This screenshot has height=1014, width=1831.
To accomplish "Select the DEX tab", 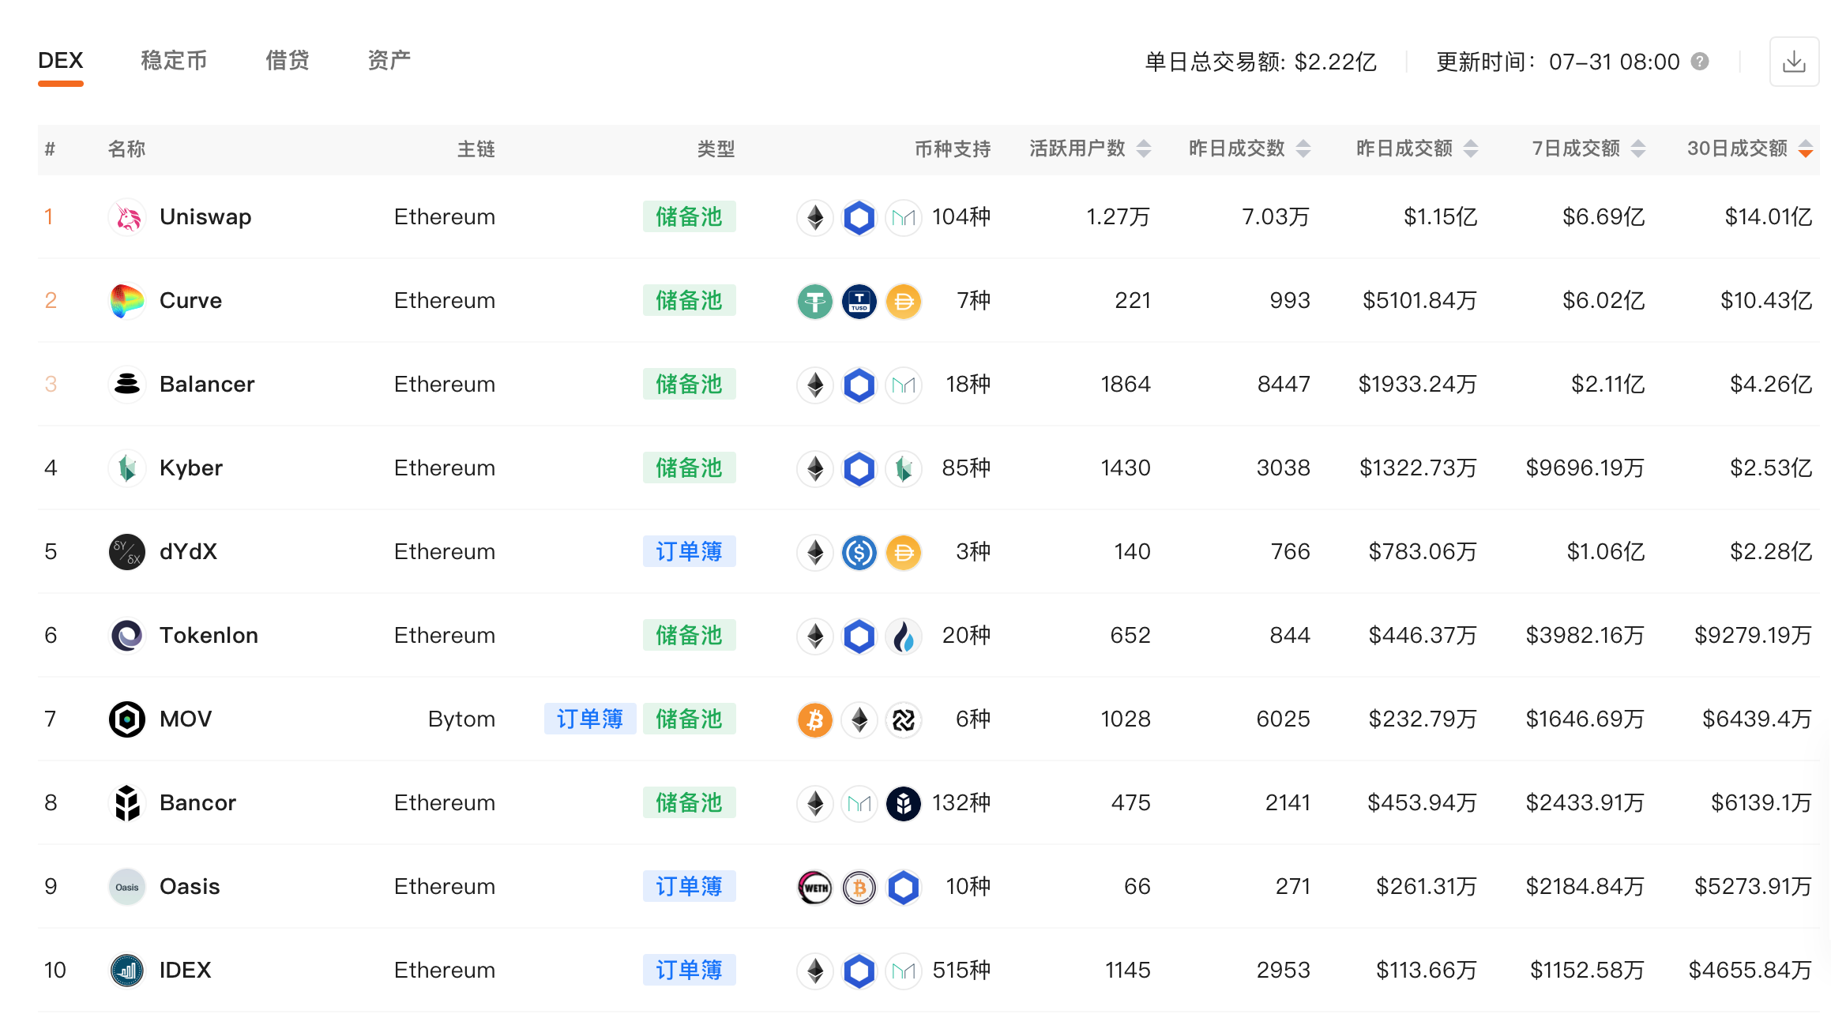I will click(61, 61).
